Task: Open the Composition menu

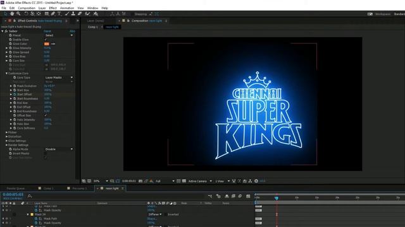Action: (27, 8)
